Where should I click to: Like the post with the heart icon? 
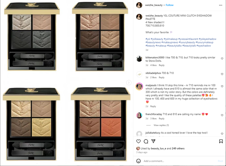click(138, 141)
